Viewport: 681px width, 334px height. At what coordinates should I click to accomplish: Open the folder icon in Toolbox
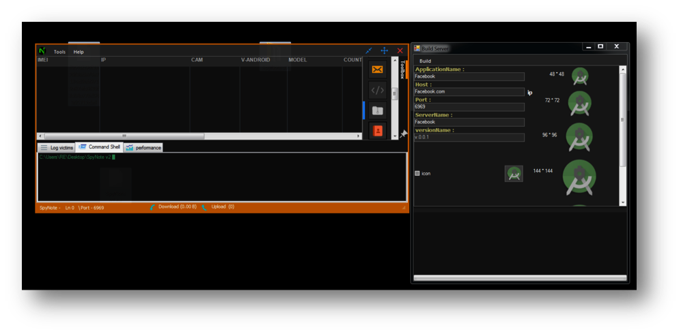click(x=377, y=110)
